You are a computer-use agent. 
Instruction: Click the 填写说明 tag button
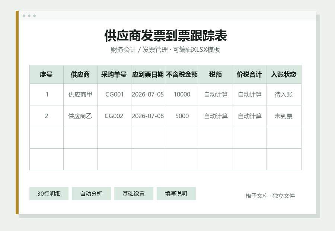176,194
